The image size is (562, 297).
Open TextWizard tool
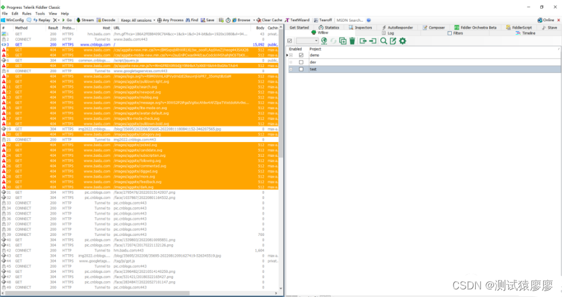(x=297, y=20)
